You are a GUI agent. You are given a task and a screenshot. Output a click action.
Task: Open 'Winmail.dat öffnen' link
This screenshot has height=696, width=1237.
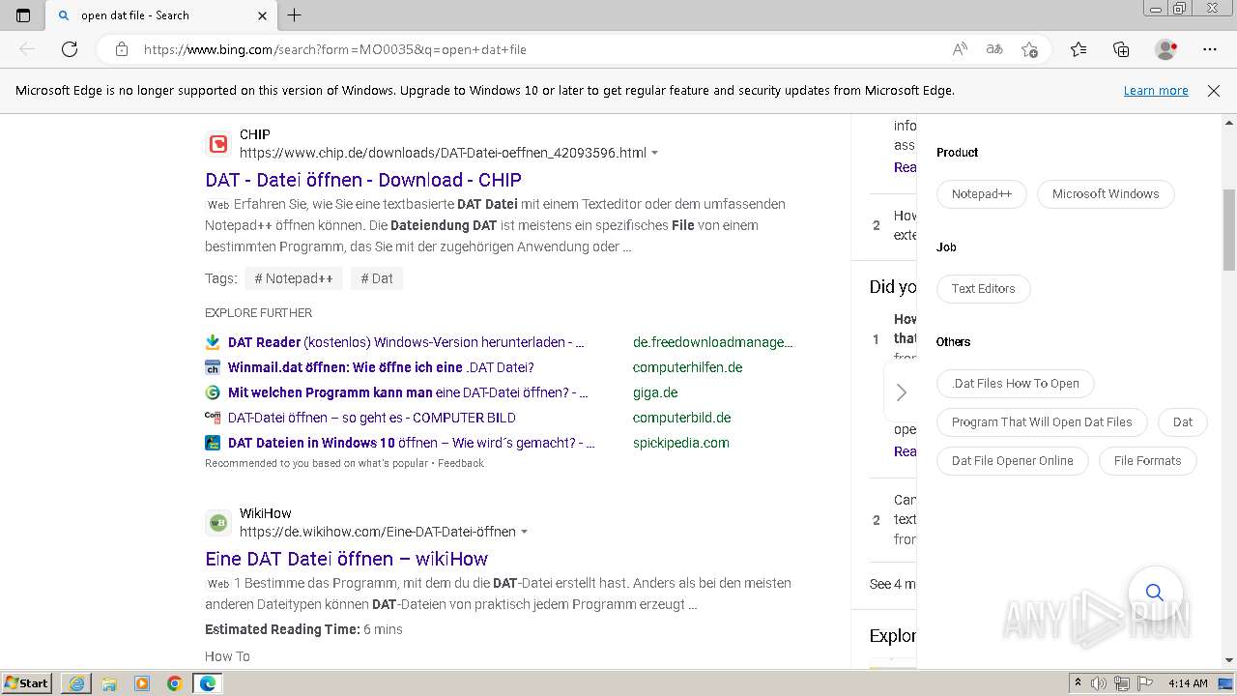click(381, 367)
